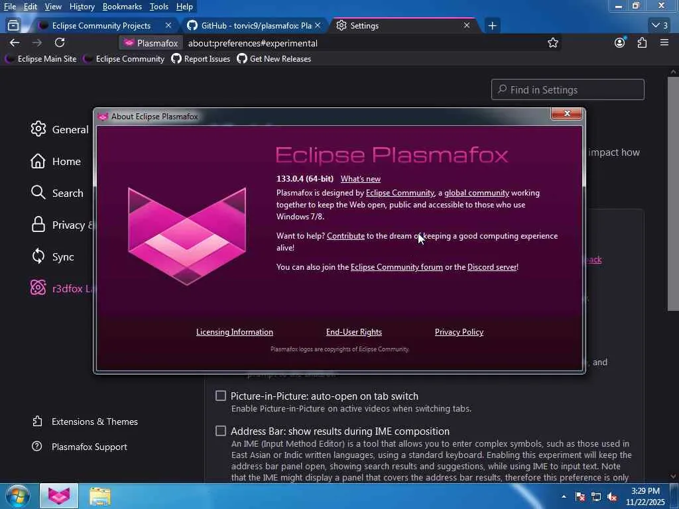This screenshot has height=509, width=679.
Task: Open the Discord server link
Action: [492, 267]
